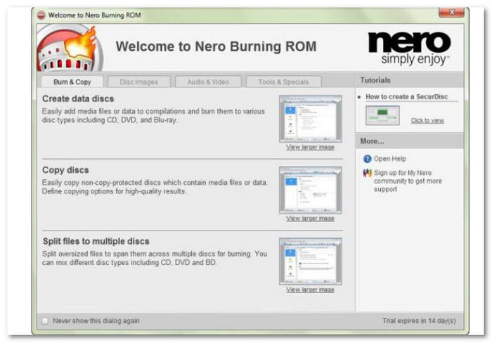This screenshot has width=492, height=343.
Task: Click the More... panel header
Action: coord(410,141)
